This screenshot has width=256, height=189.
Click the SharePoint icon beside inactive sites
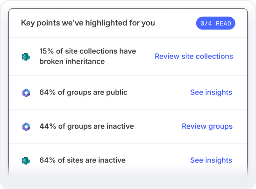[x=26, y=161]
